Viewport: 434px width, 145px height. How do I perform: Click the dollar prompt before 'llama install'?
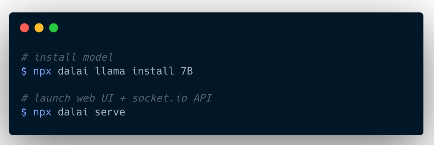coord(24,71)
